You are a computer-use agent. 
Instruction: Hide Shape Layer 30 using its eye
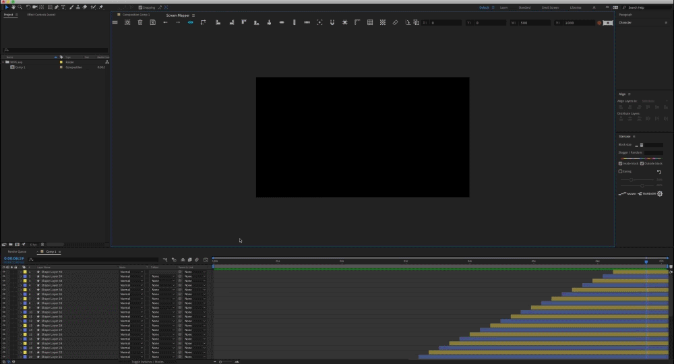point(4,317)
